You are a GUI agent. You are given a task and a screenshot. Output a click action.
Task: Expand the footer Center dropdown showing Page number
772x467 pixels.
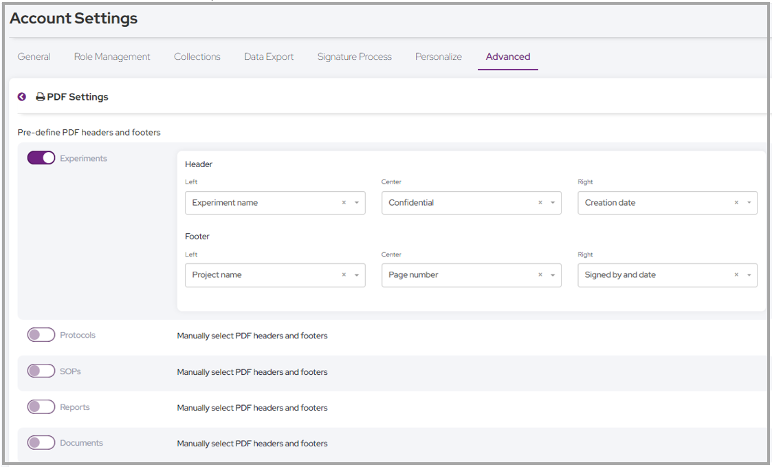pyautogui.click(x=553, y=274)
